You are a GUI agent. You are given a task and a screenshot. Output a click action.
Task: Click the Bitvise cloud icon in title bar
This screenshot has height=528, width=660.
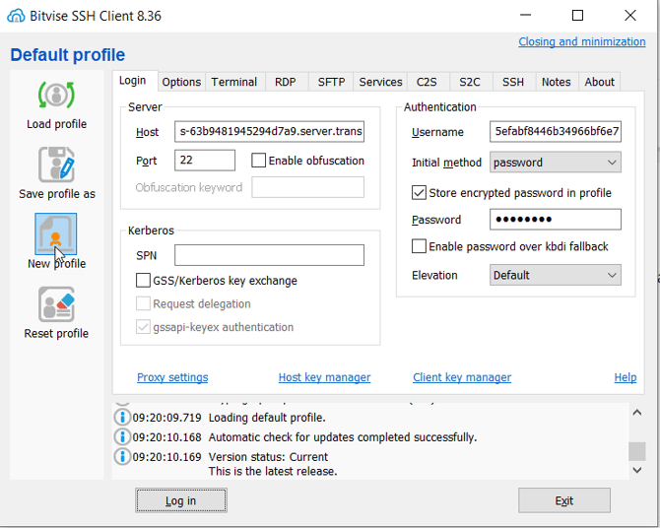pyautogui.click(x=16, y=16)
